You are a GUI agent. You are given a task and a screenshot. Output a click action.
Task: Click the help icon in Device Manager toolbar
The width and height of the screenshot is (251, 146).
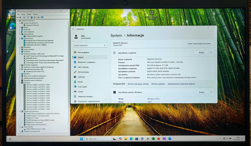[32, 17]
